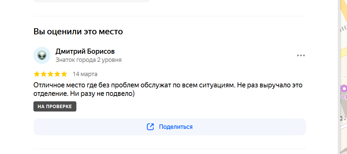Click the gray card edge at top
Viewport: 347px width, 154px height.
pos(92,1)
